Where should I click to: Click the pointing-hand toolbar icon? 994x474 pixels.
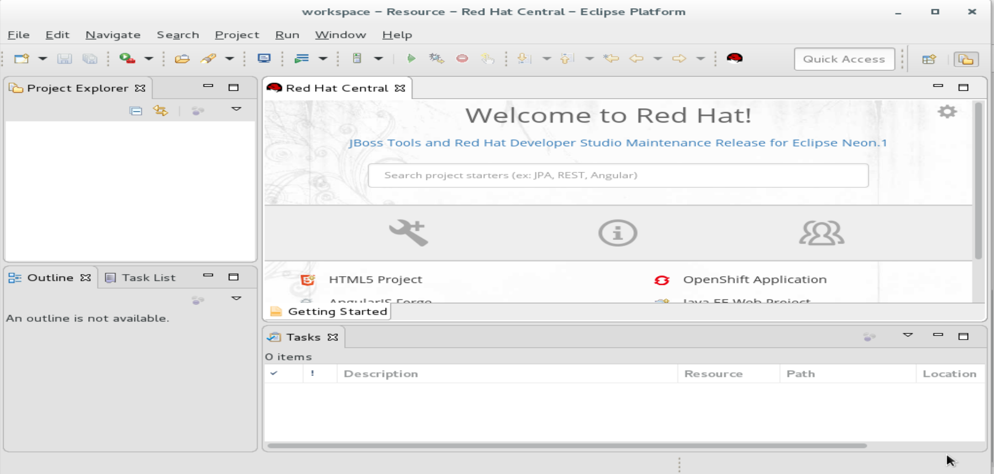487,58
